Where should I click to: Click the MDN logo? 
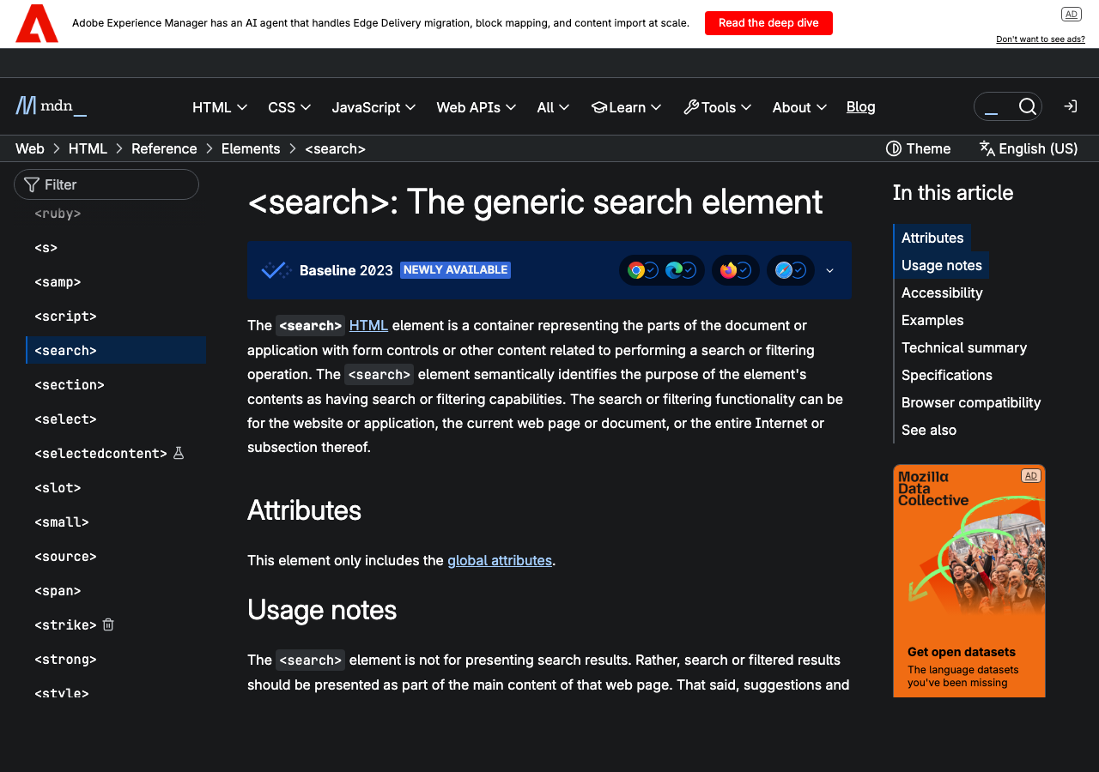click(50, 106)
